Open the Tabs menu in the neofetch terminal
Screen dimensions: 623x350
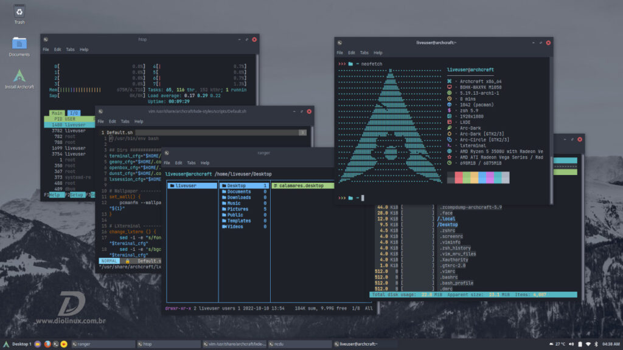coord(364,52)
